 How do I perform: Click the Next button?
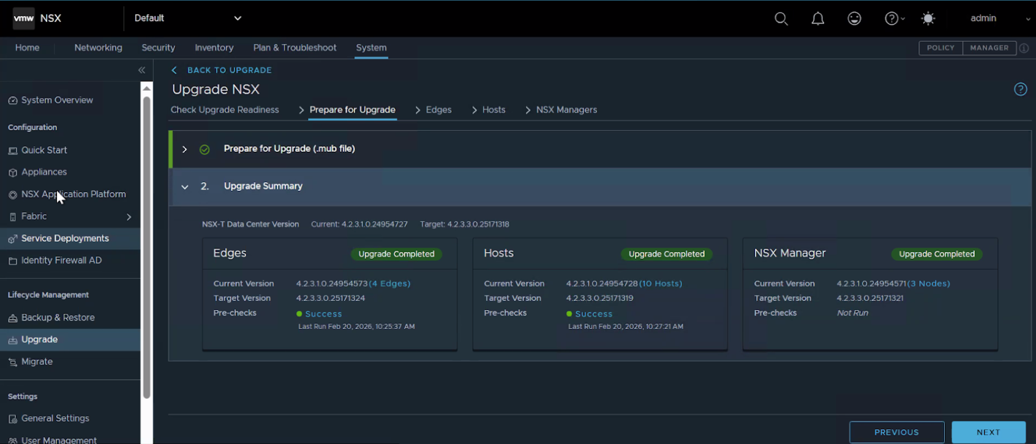(x=988, y=432)
